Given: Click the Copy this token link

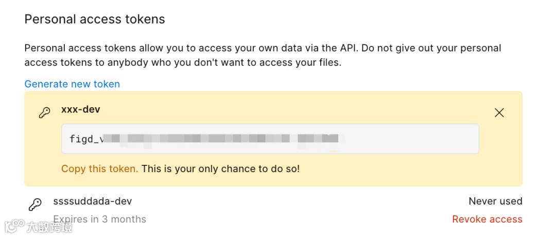Looking at the screenshot, I should click(x=99, y=168).
